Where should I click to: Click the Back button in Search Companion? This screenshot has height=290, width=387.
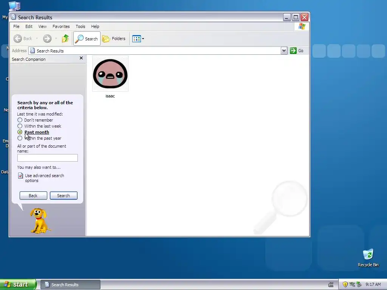[x=33, y=196]
